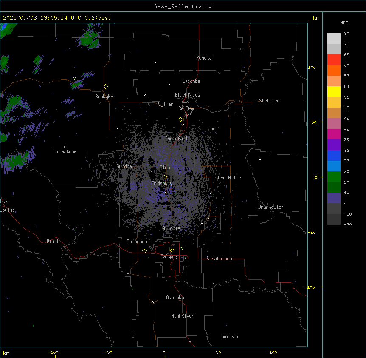Select the purple 36-39 dBZ legend swatch
The height and width of the screenshot is (358, 366).
[334, 145]
